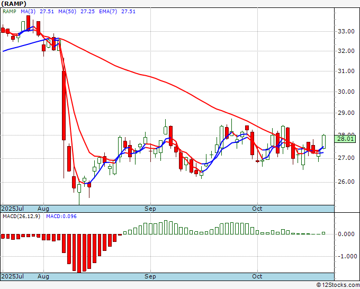Click 2025Jul on the lower date axis
The width and height of the screenshot is (360, 289).
coord(12,276)
